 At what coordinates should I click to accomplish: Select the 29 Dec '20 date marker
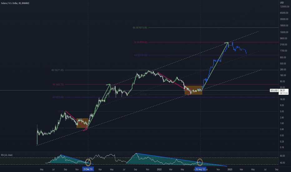[88, 169]
